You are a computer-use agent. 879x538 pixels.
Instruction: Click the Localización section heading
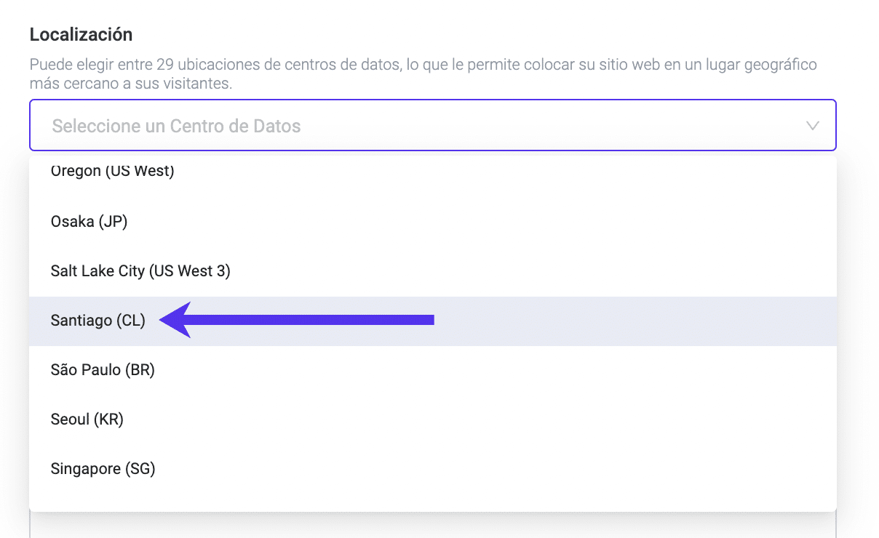click(81, 34)
